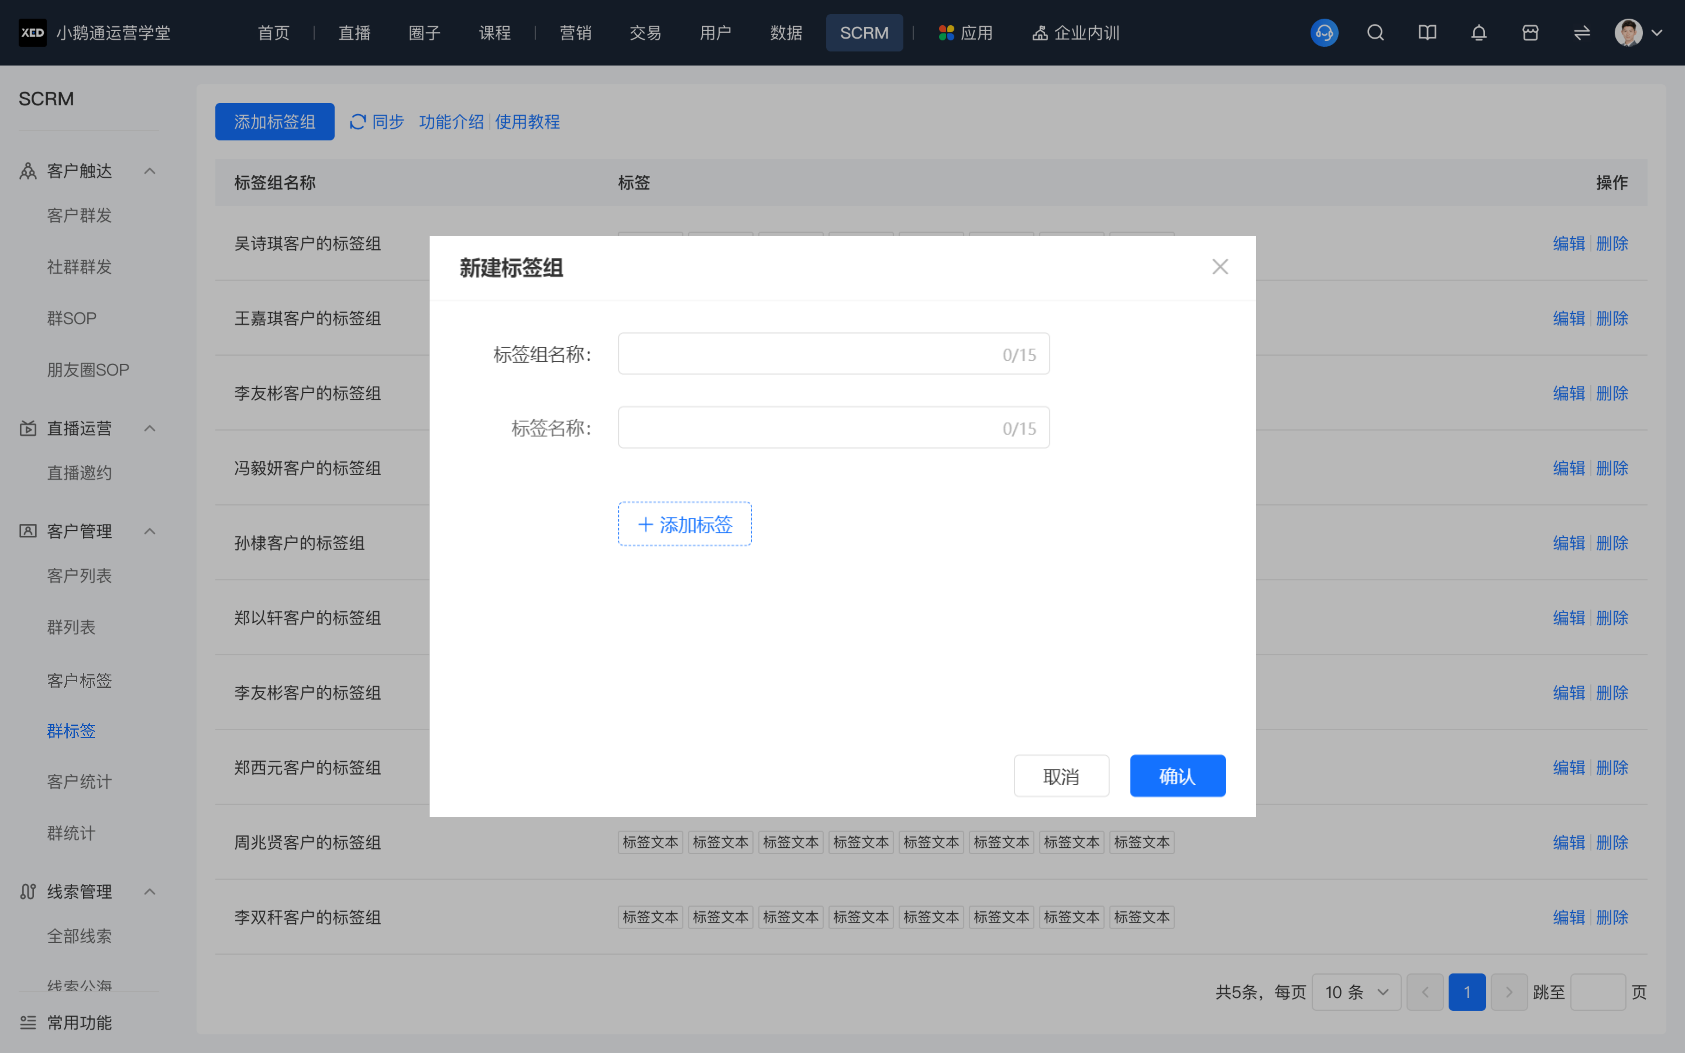The width and height of the screenshot is (1685, 1053).
Task: Open the 用户 menu
Action: point(716,33)
